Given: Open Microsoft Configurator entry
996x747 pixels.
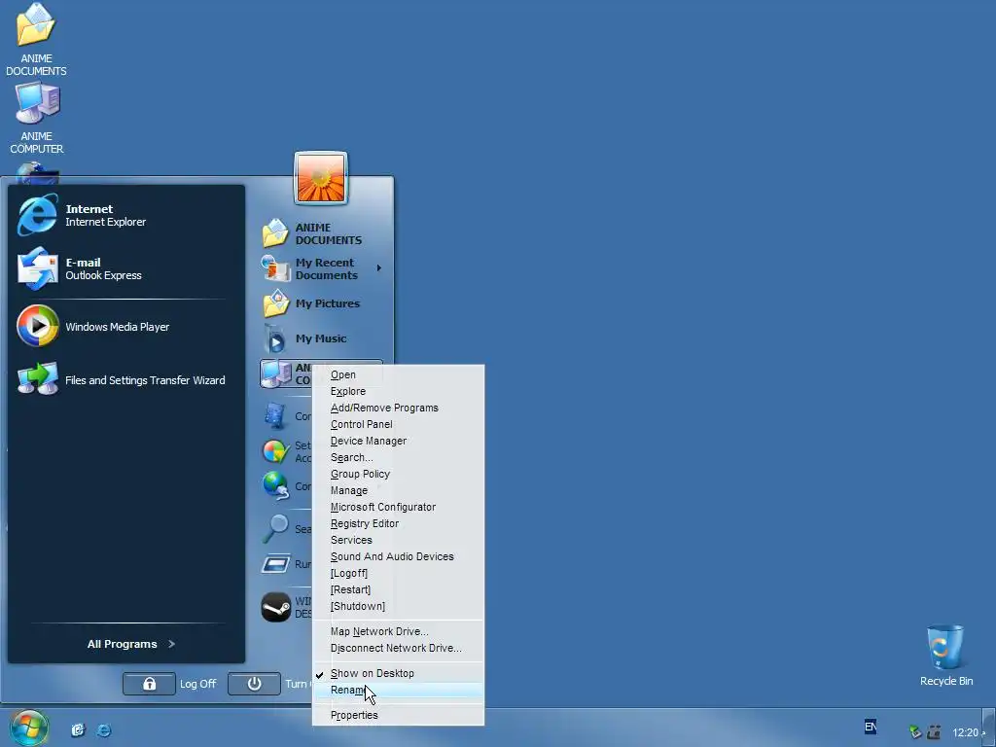Looking at the screenshot, I should [x=398, y=507].
